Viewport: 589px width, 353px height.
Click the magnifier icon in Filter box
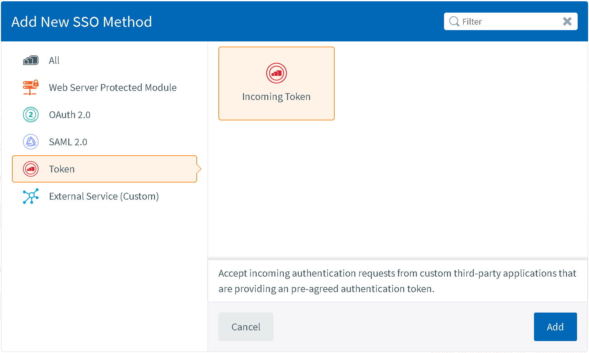click(x=454, y=21)
